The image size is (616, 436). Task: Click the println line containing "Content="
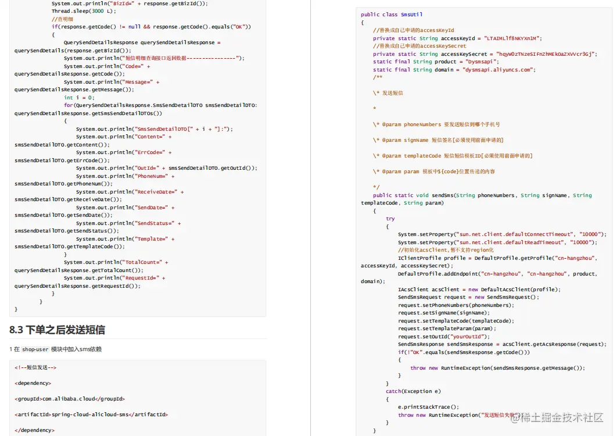[124, 137]
